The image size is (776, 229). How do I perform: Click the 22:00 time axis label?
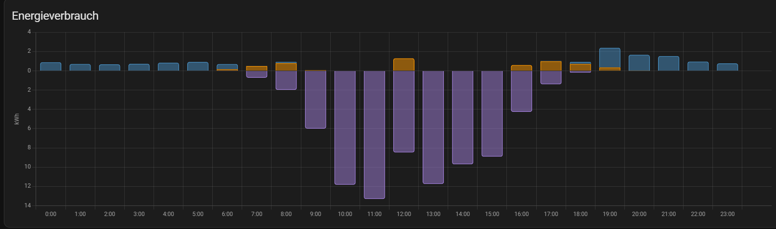tap(698, 214)
